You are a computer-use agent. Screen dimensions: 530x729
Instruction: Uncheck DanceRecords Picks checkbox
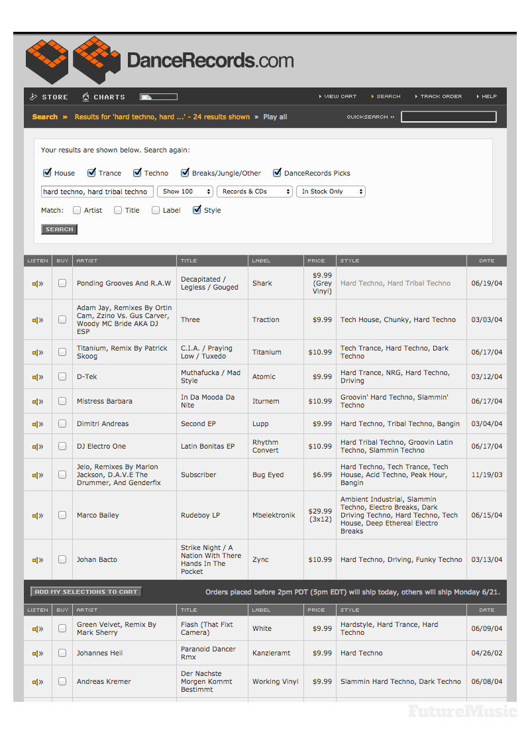coord(277,172)
